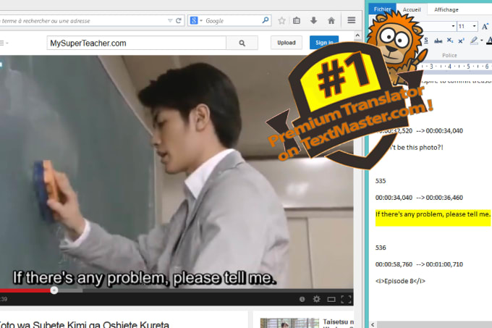Open the Fichier tab
The width and height of the screenshot is (492, 328).
tap(382, 9)
